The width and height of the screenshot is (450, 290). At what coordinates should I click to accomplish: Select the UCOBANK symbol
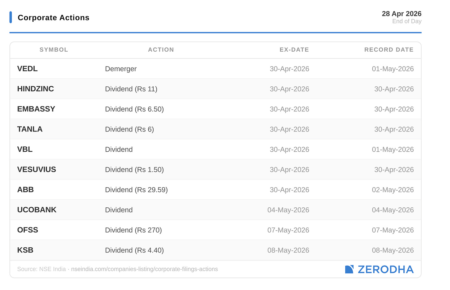[37, 210]
